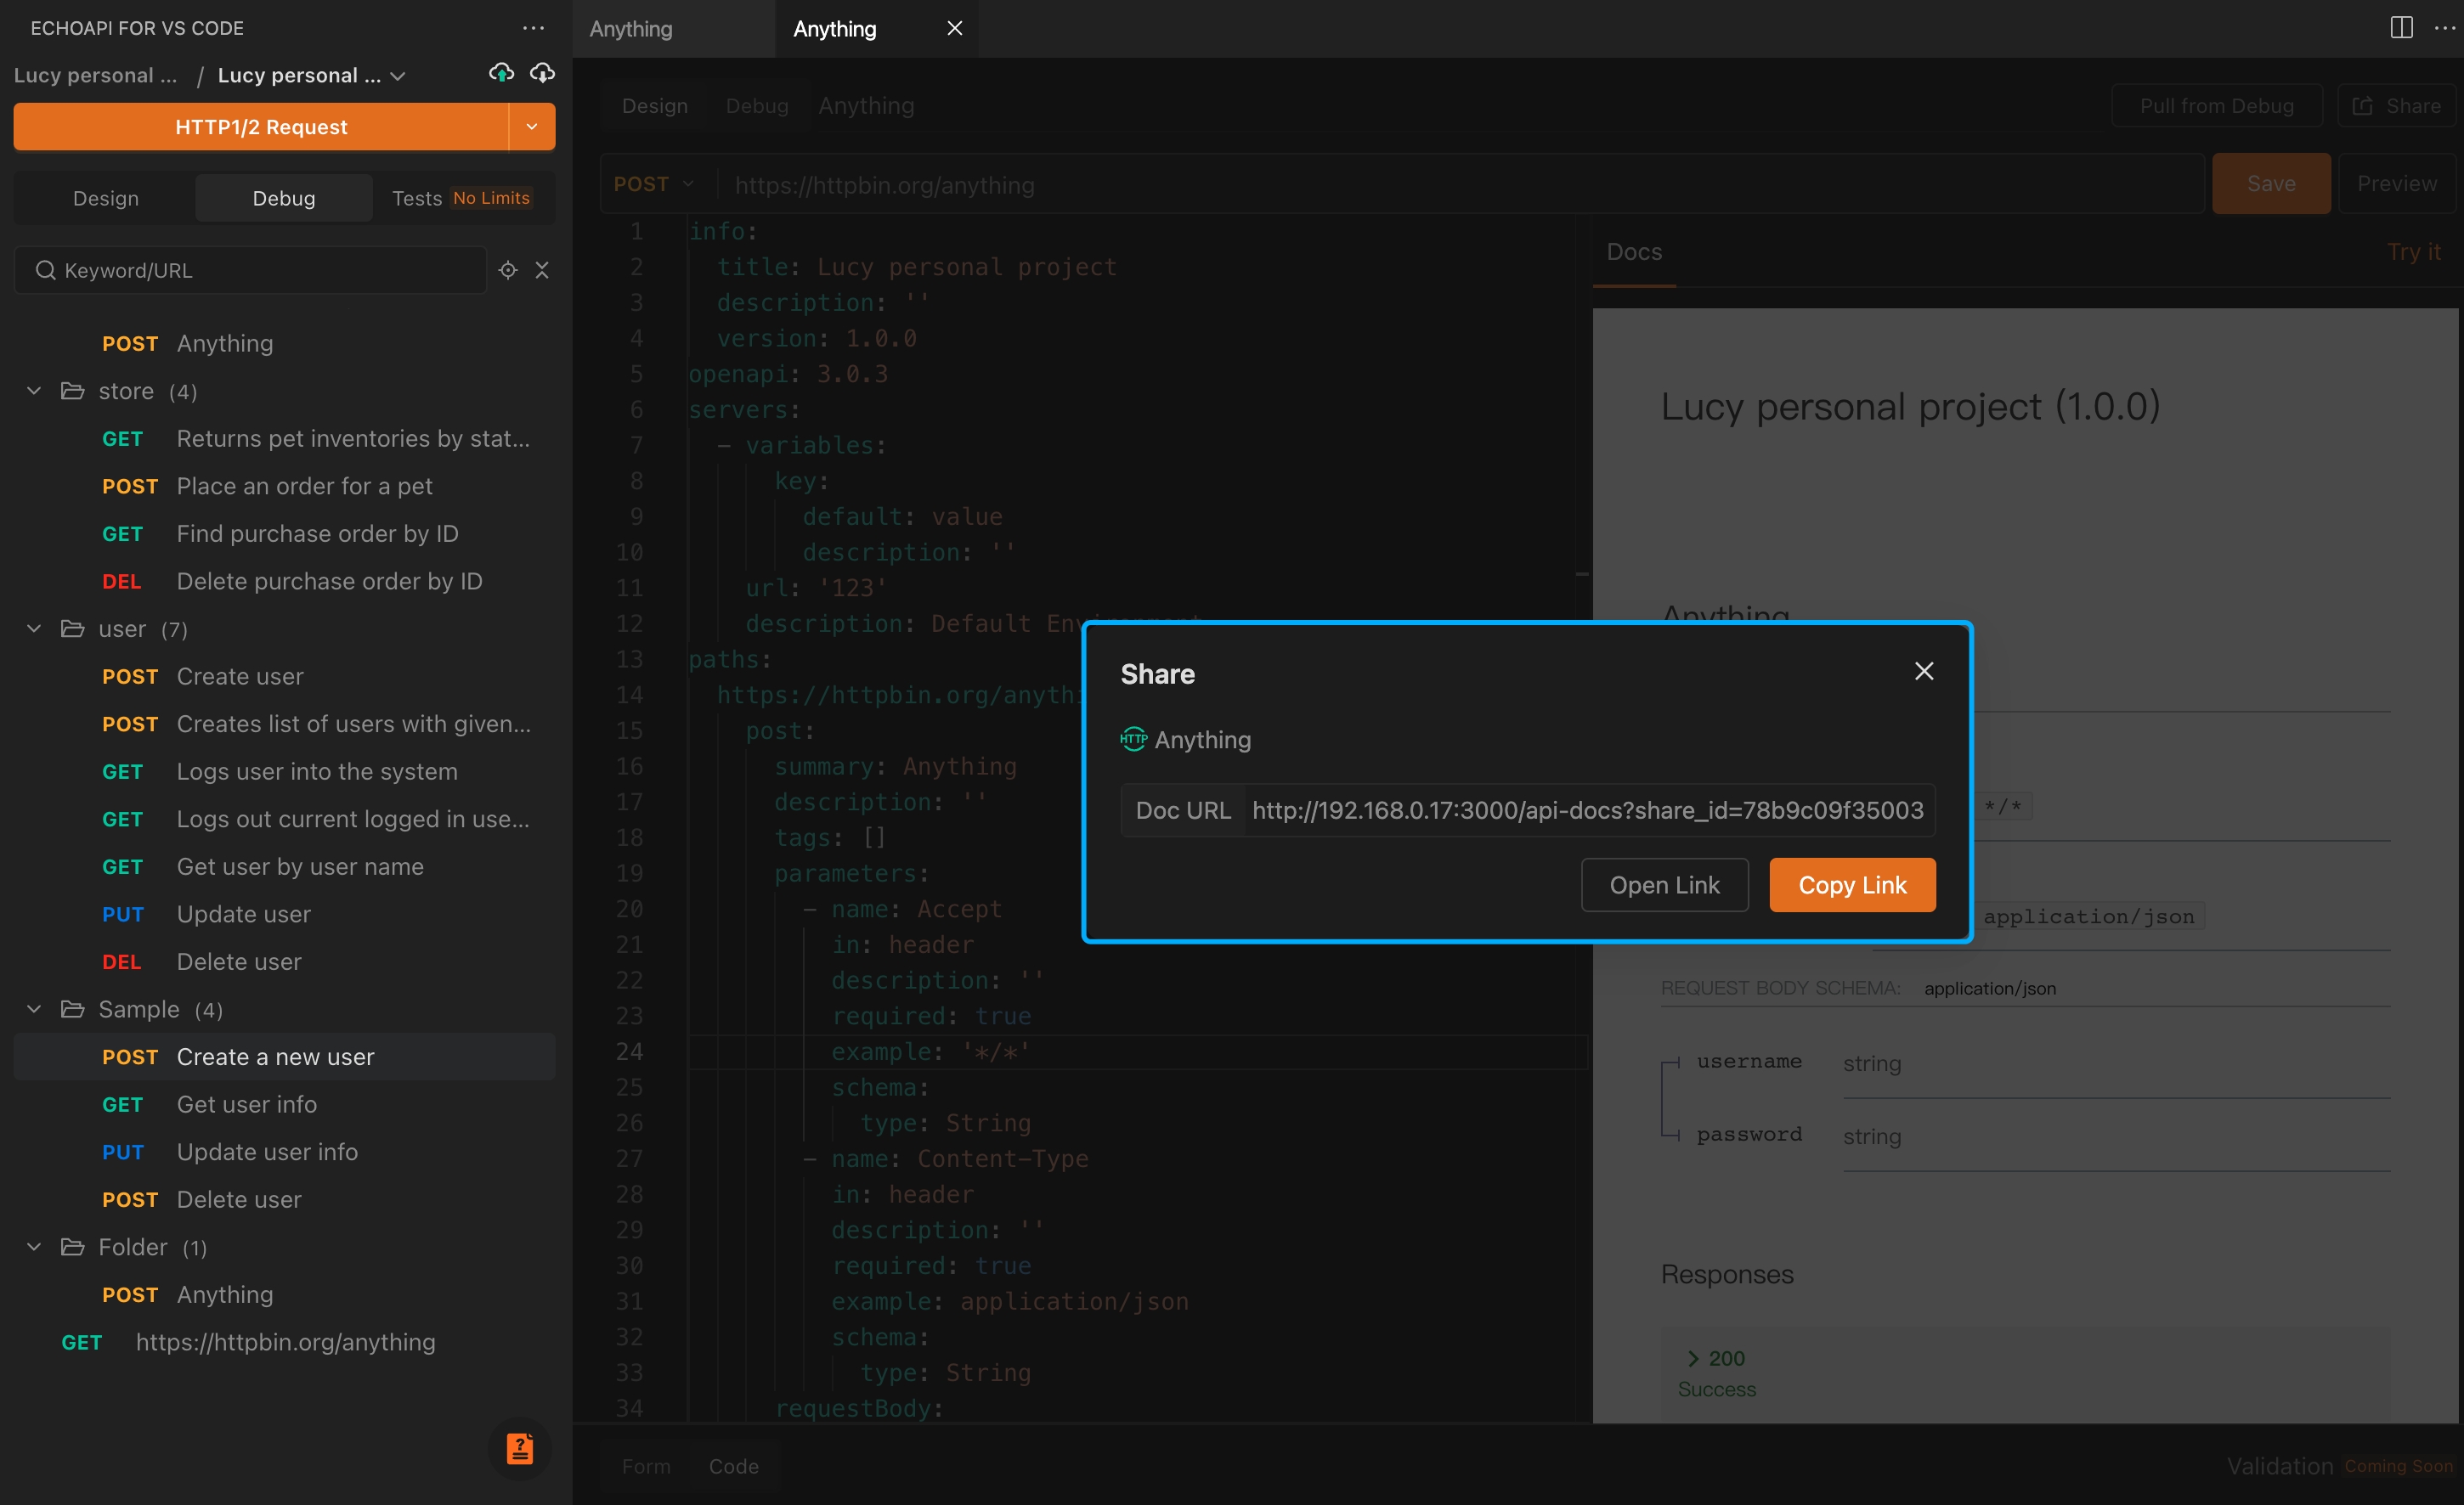Click the EchoAPI download/pull icon
The width and height of the screenshot is (2464, 1505).
542,72
